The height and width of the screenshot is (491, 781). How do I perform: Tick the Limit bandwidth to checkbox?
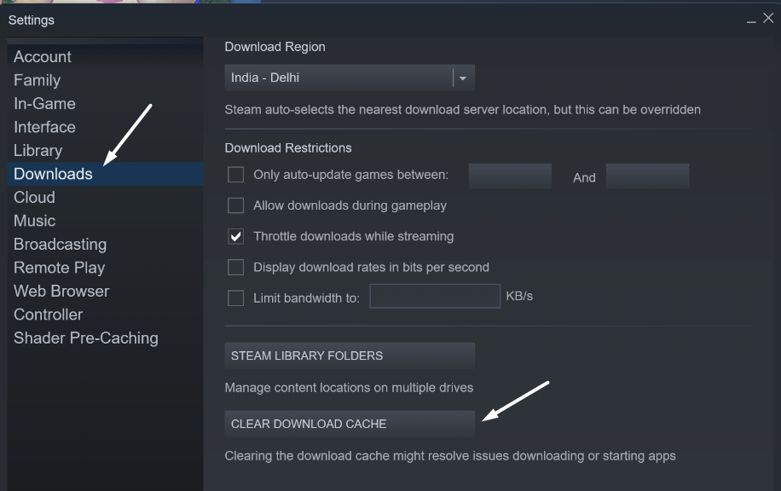tap(236, 298)
